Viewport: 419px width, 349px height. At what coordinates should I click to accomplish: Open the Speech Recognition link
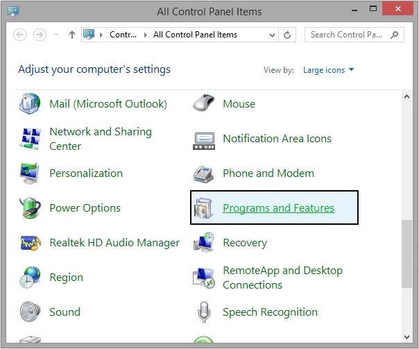point(270,312)
